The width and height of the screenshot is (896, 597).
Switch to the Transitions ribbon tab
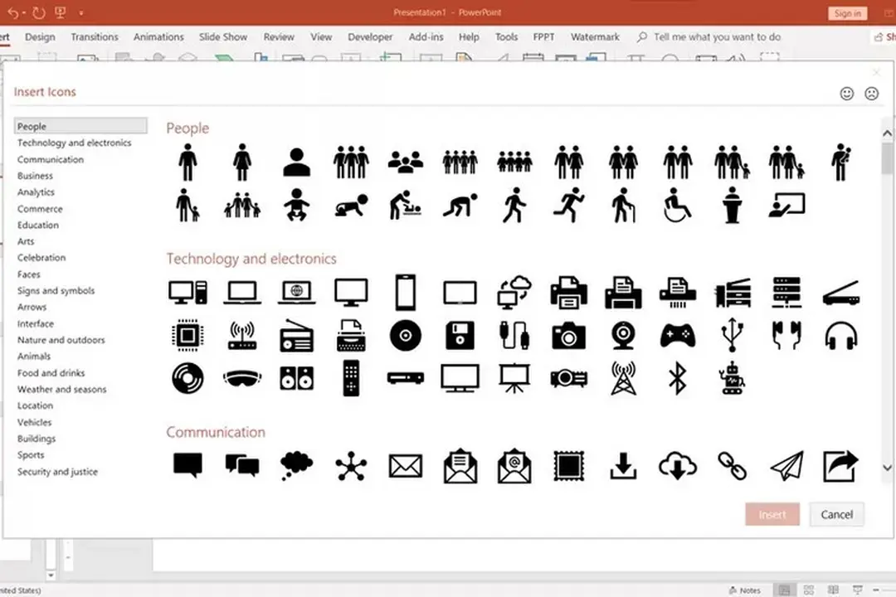[x=94, y=36]
